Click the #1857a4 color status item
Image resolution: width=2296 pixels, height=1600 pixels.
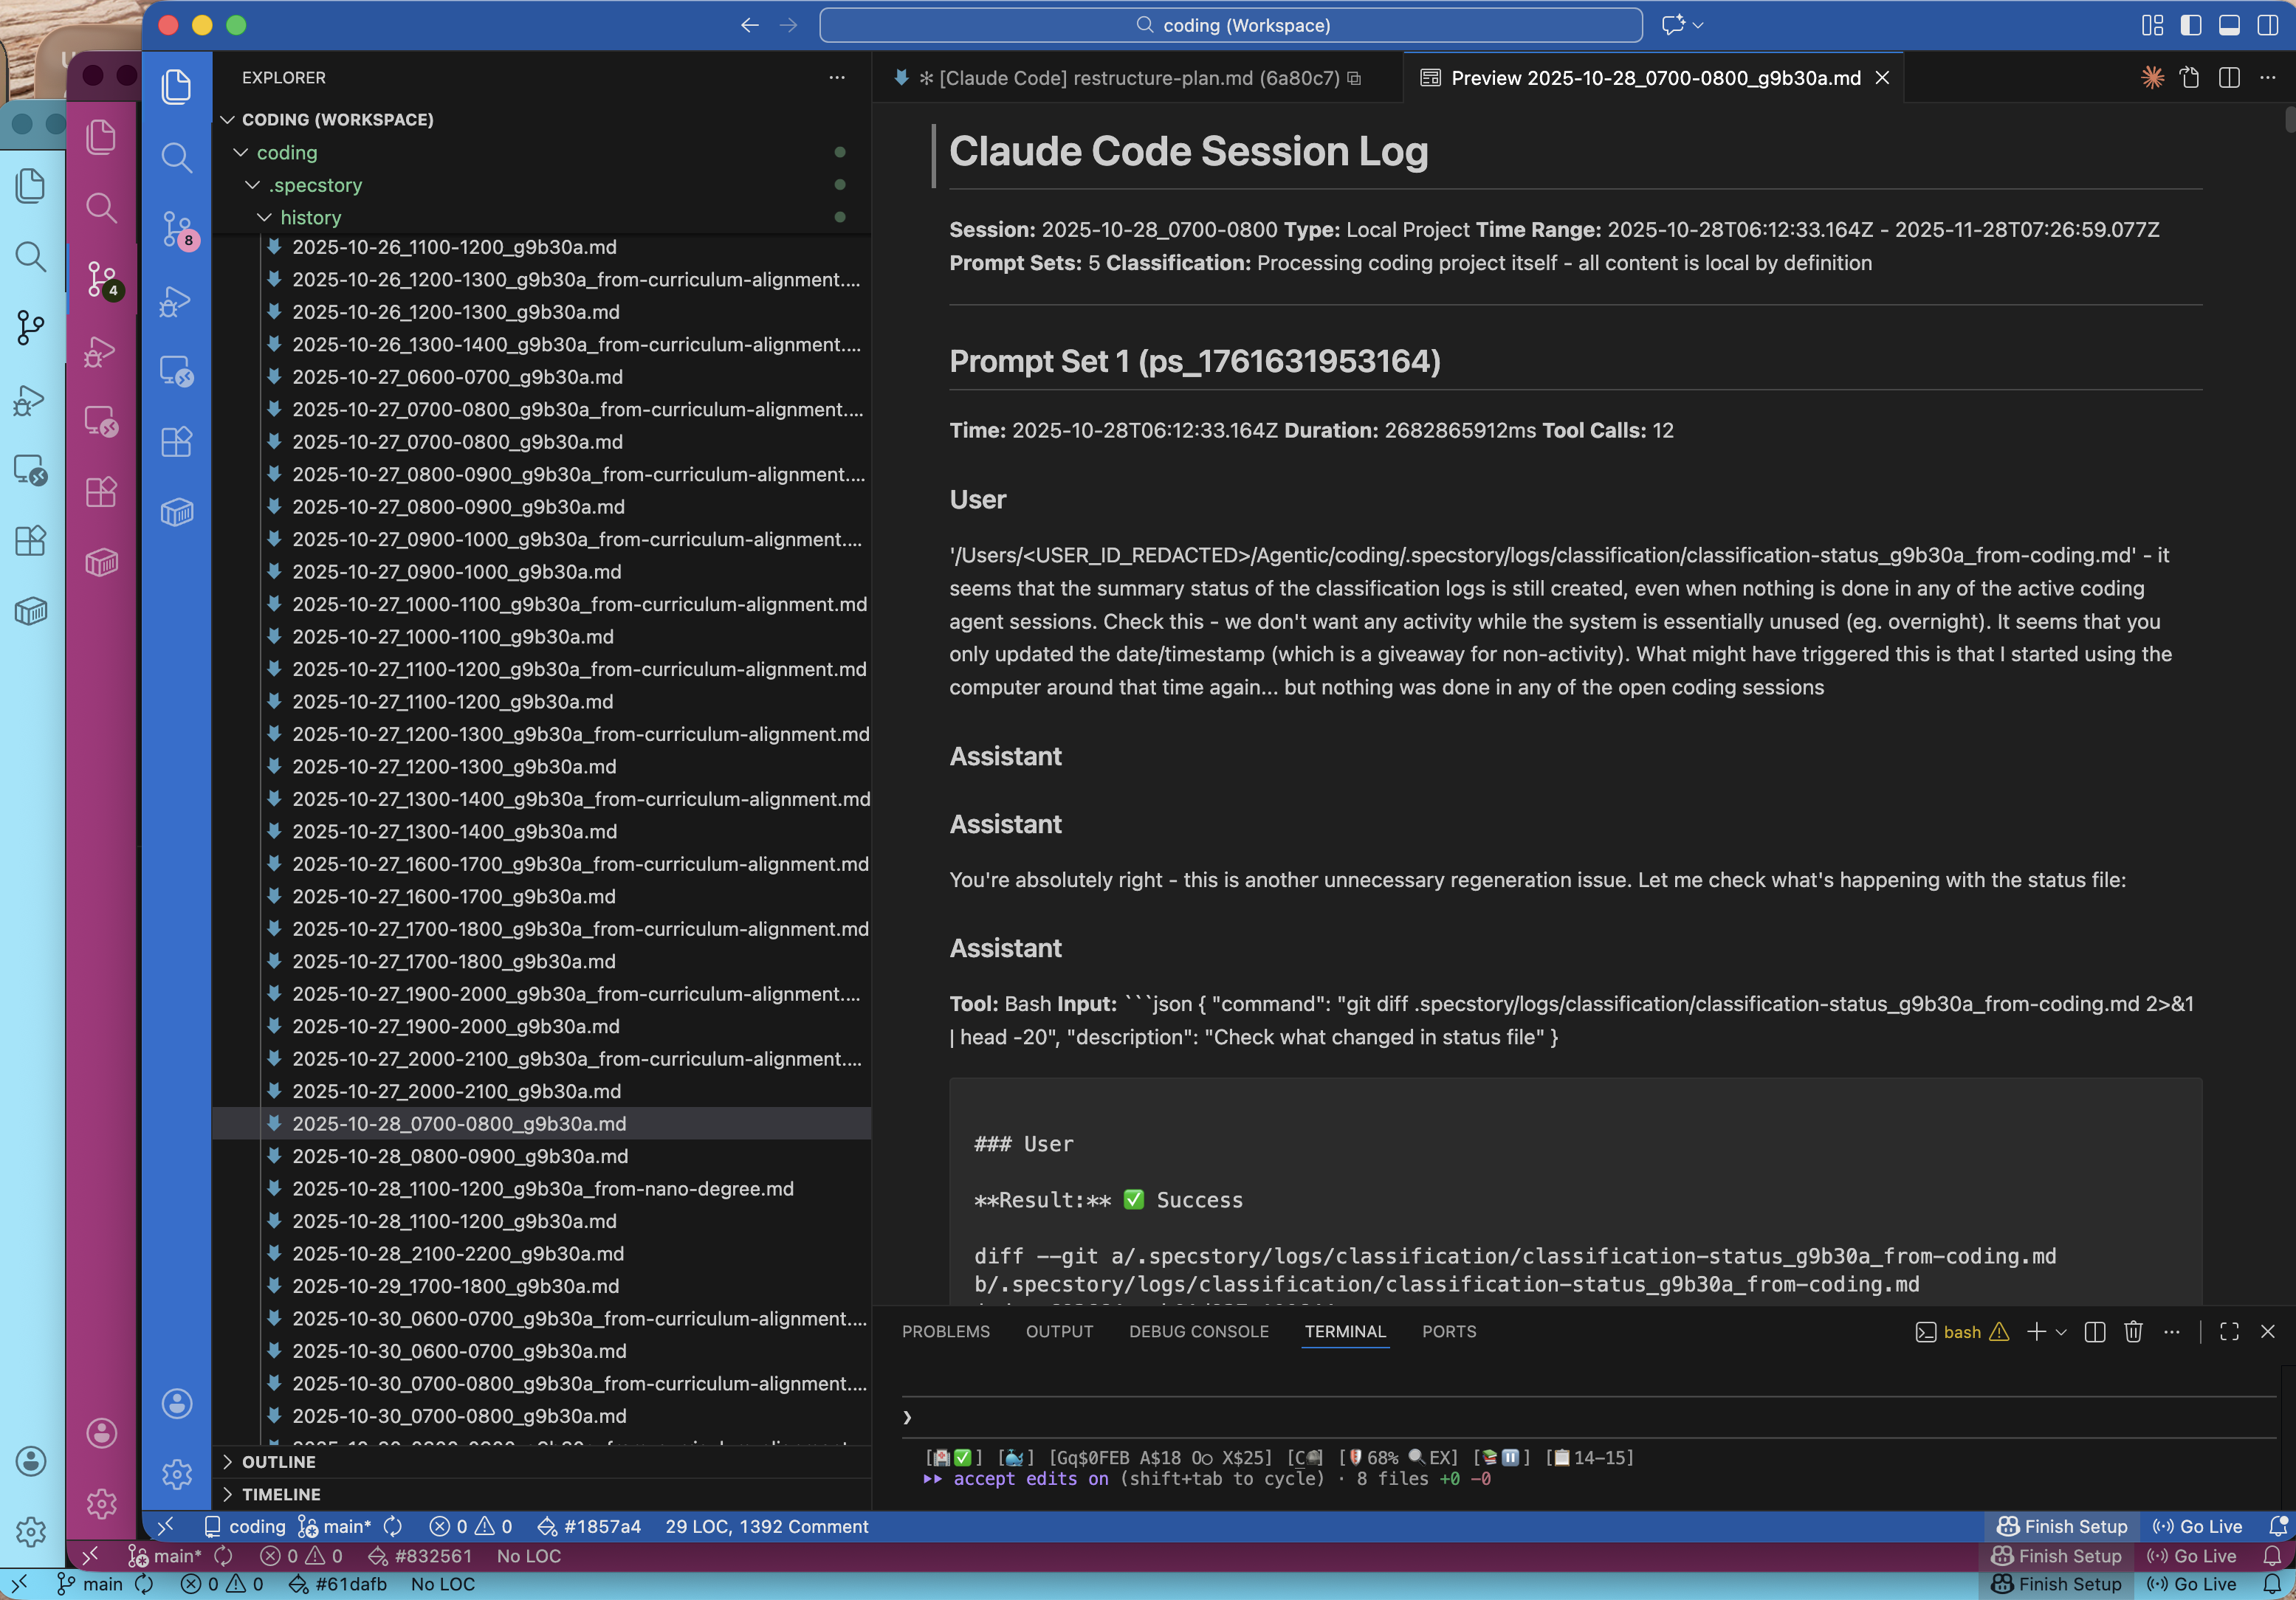pyautogui.click(x=589, y=1526)
